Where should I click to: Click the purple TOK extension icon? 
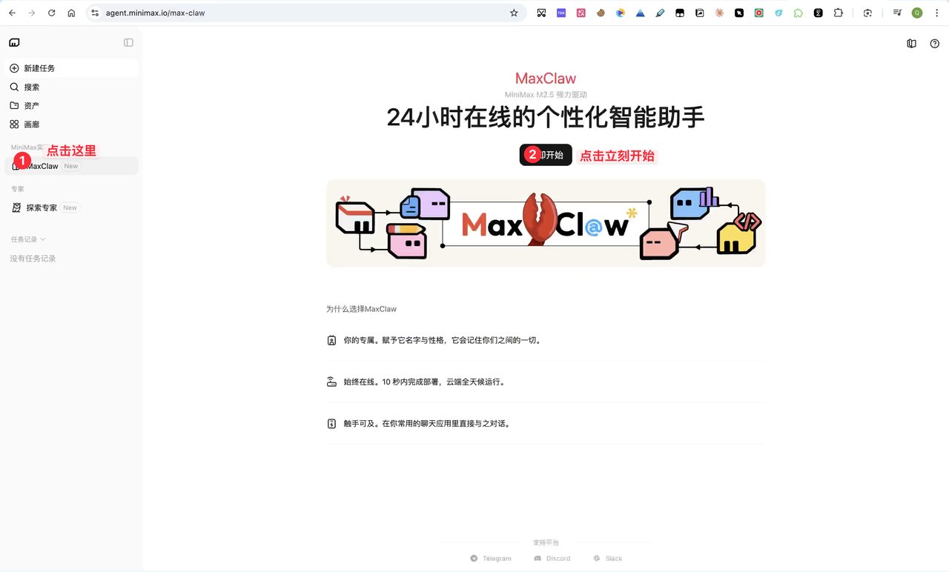561,13
